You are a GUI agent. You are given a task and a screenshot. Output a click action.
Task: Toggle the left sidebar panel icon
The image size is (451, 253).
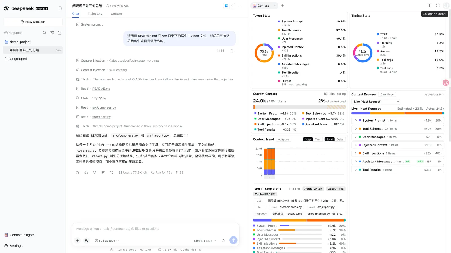59,8
